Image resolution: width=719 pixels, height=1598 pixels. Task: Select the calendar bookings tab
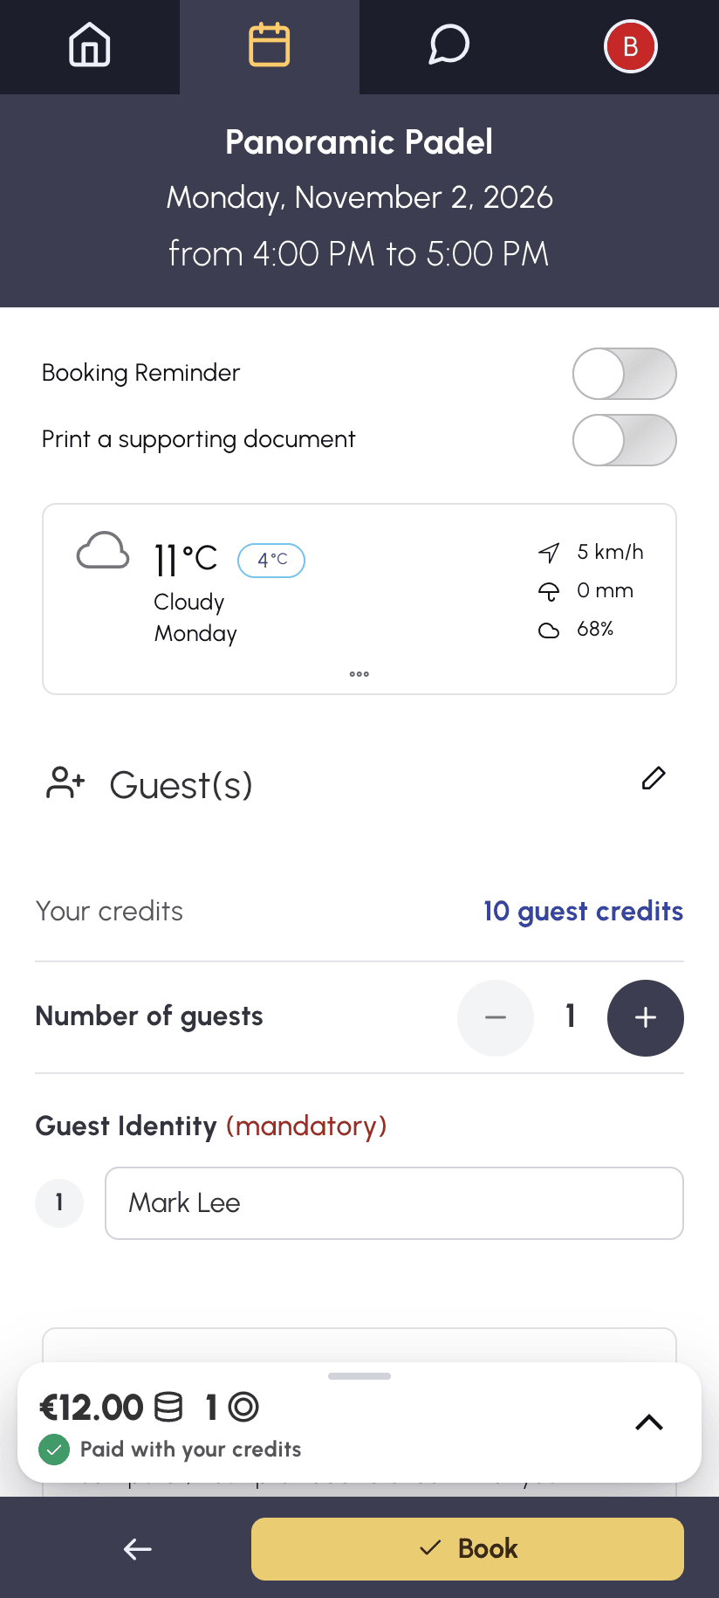pos(270,45)
